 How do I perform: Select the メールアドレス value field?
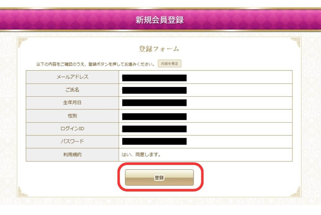coord(154,77)
